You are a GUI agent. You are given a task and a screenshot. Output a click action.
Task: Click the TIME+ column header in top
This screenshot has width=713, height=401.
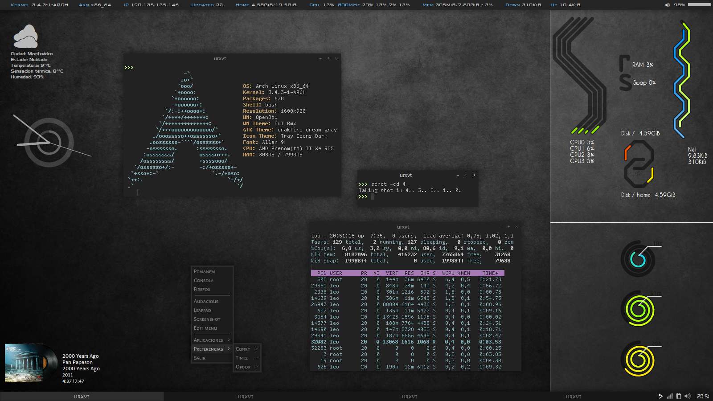pos(490,273)
